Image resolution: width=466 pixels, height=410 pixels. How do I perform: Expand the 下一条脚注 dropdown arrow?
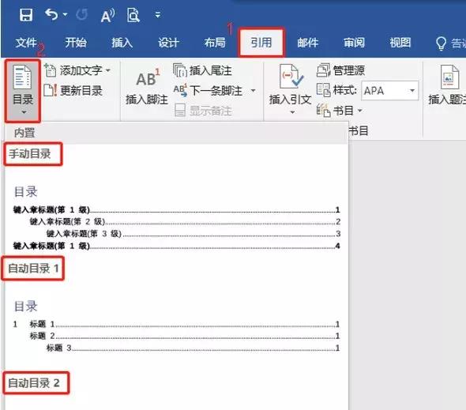click(x=253, y=90)
